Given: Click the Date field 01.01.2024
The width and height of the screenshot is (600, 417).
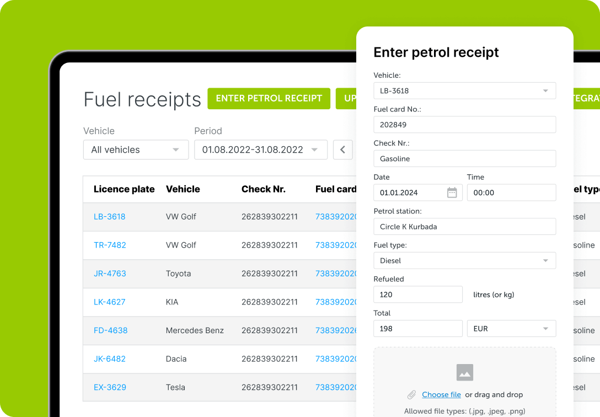Looking at the screenshot, I should coord(418,193).
